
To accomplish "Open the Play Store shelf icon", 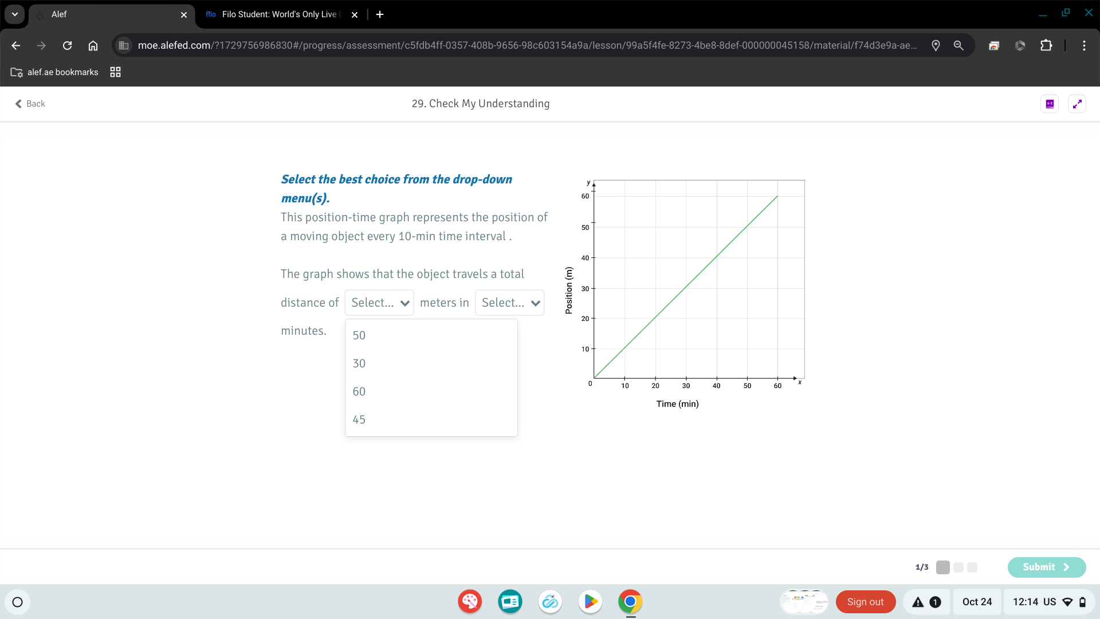I will [590, 602].
